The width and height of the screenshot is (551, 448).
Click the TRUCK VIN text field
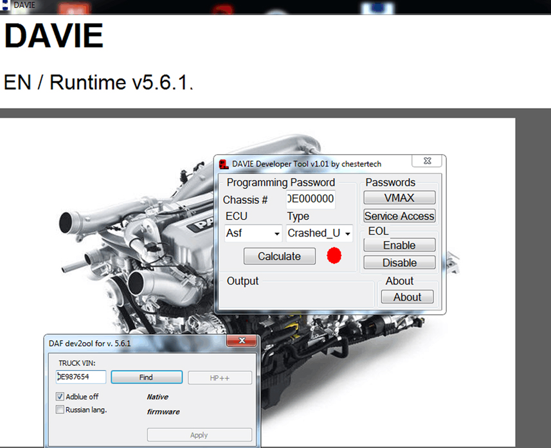(81, 377)
